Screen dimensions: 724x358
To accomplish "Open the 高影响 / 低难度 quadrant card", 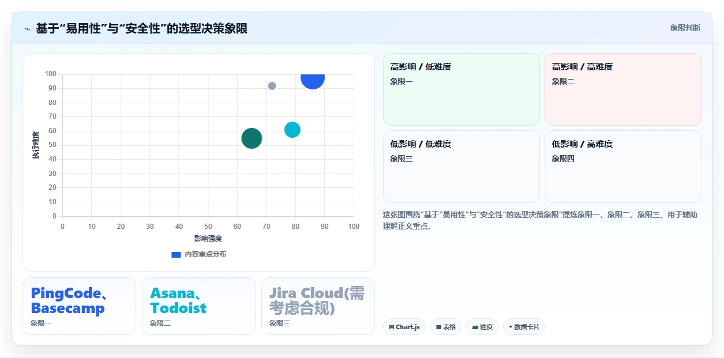I will pyautogui.click(x=462, y=89).
